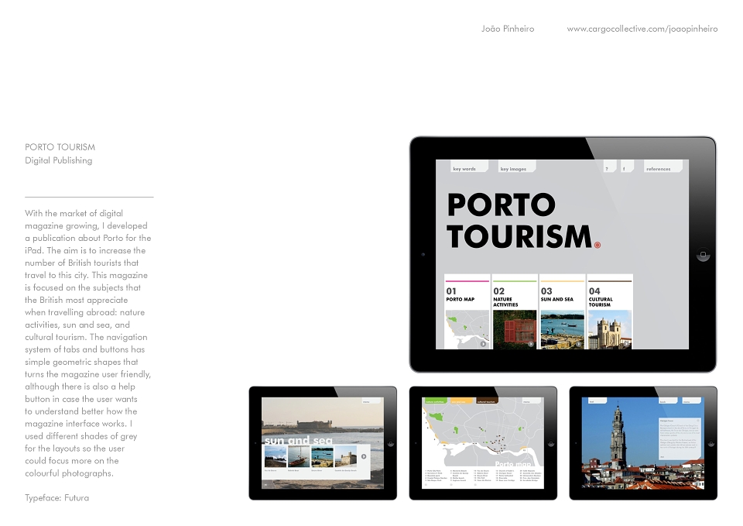This screenshot has height=526, width=743.
Task: Select the yellow sun and sea map tab
Action: click(462, 401)
